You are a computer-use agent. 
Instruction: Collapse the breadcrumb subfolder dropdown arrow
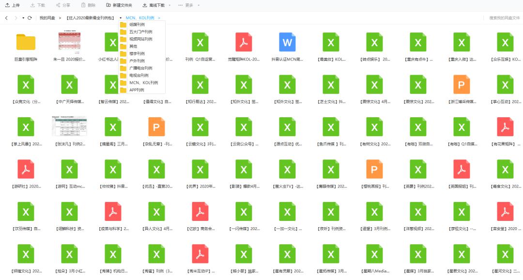coord(121,18)
